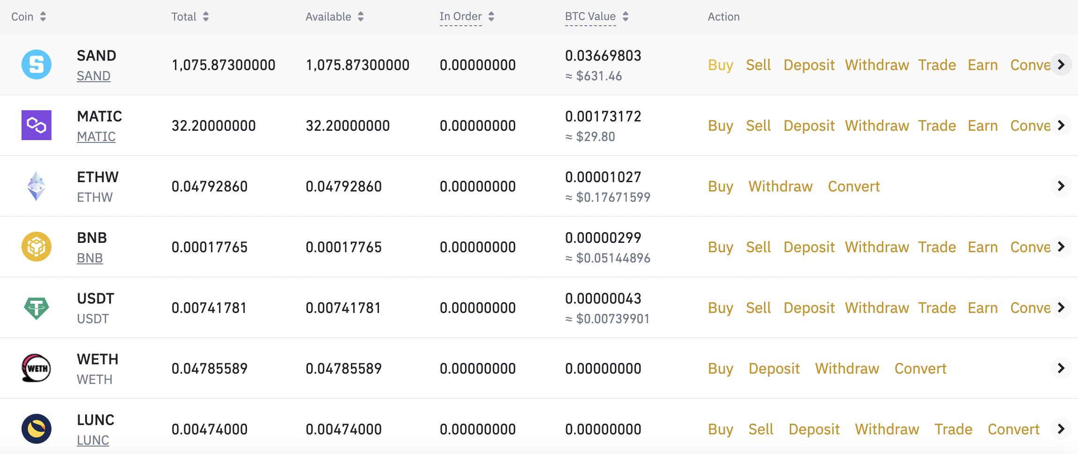Sort by In Order column arrows
Screen dimensions: 1078x454
[x=491, y=17]
